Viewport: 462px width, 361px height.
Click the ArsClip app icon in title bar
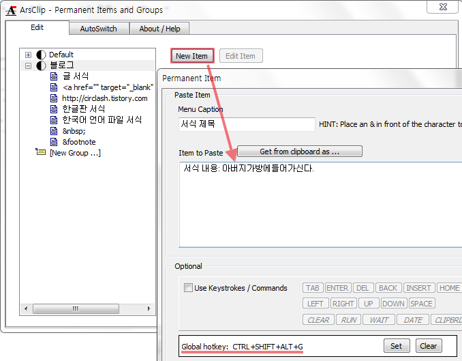coord(11,10)
